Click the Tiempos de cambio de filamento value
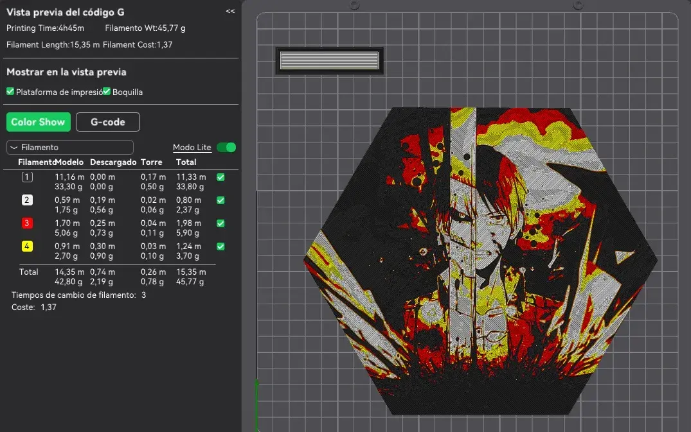The height and width of the screenshot is (432, 691). (x=144, y=295)
